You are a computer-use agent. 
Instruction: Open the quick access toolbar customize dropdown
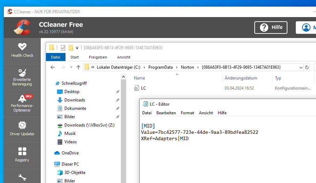click(77, 48)
